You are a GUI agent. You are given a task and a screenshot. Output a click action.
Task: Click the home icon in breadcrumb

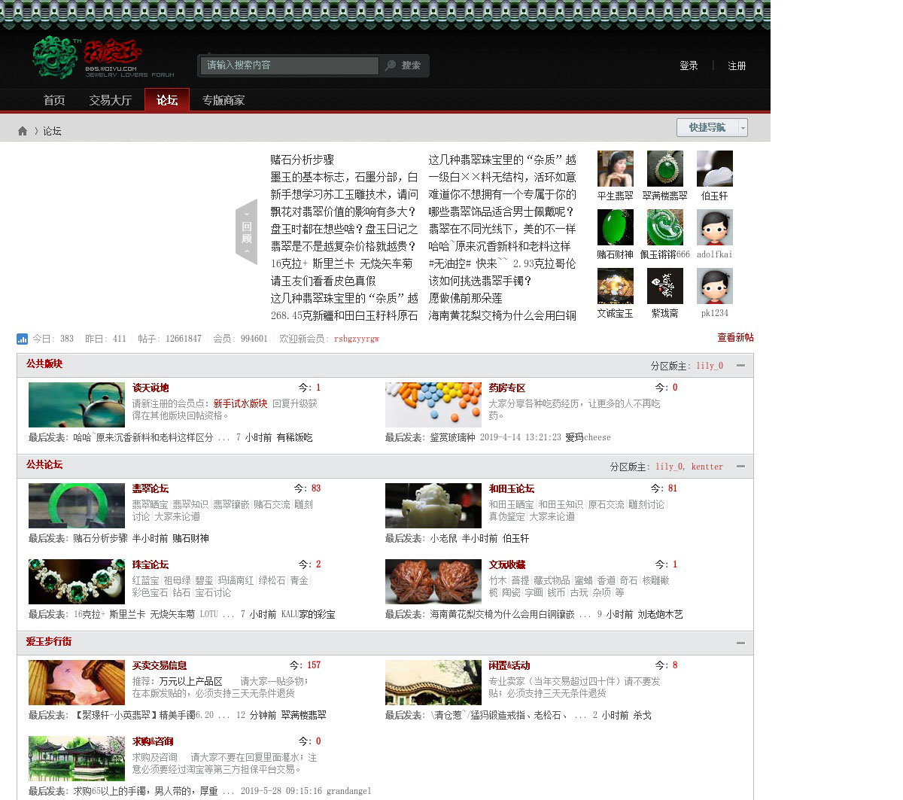tap(23, 131)
